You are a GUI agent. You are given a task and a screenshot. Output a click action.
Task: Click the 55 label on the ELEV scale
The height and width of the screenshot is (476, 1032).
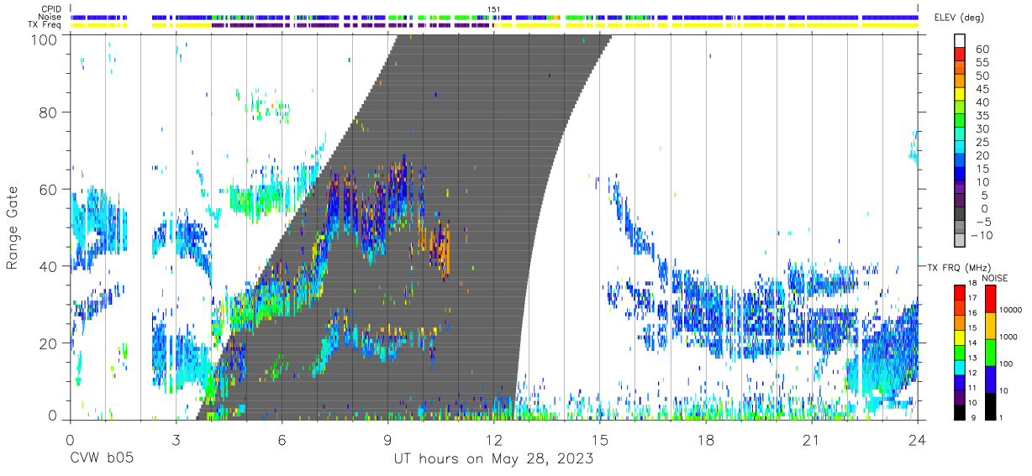[x=981, y=63]
